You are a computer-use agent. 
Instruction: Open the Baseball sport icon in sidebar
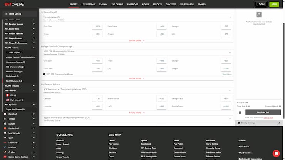[5, 114]
